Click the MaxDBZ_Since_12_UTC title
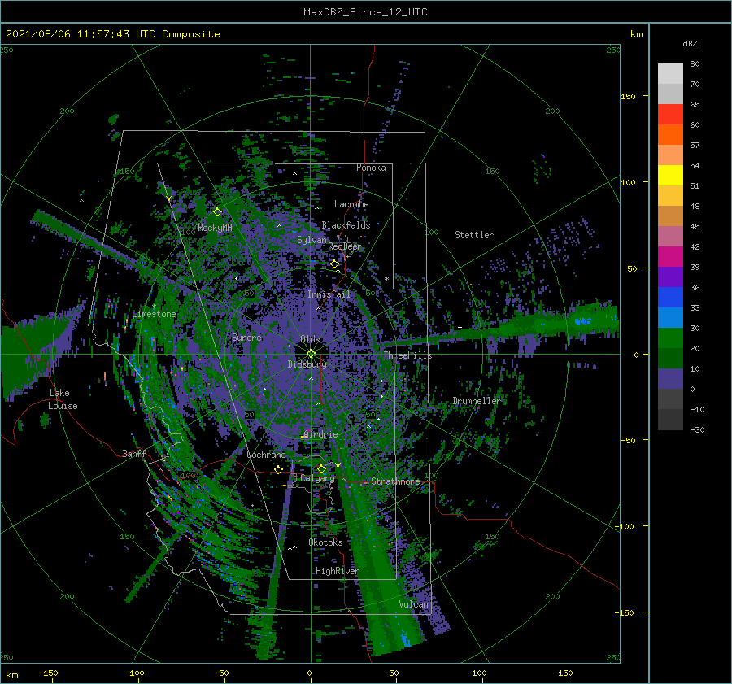Screen dimensions: 732x684 [x=365, y=12]
